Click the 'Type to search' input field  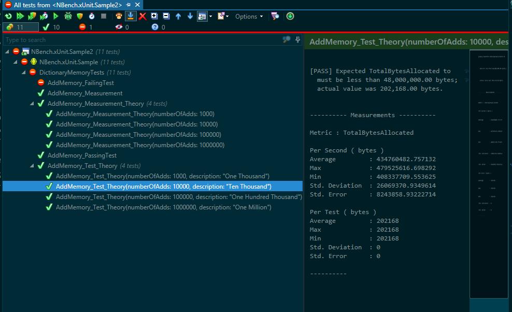(140, 40)
